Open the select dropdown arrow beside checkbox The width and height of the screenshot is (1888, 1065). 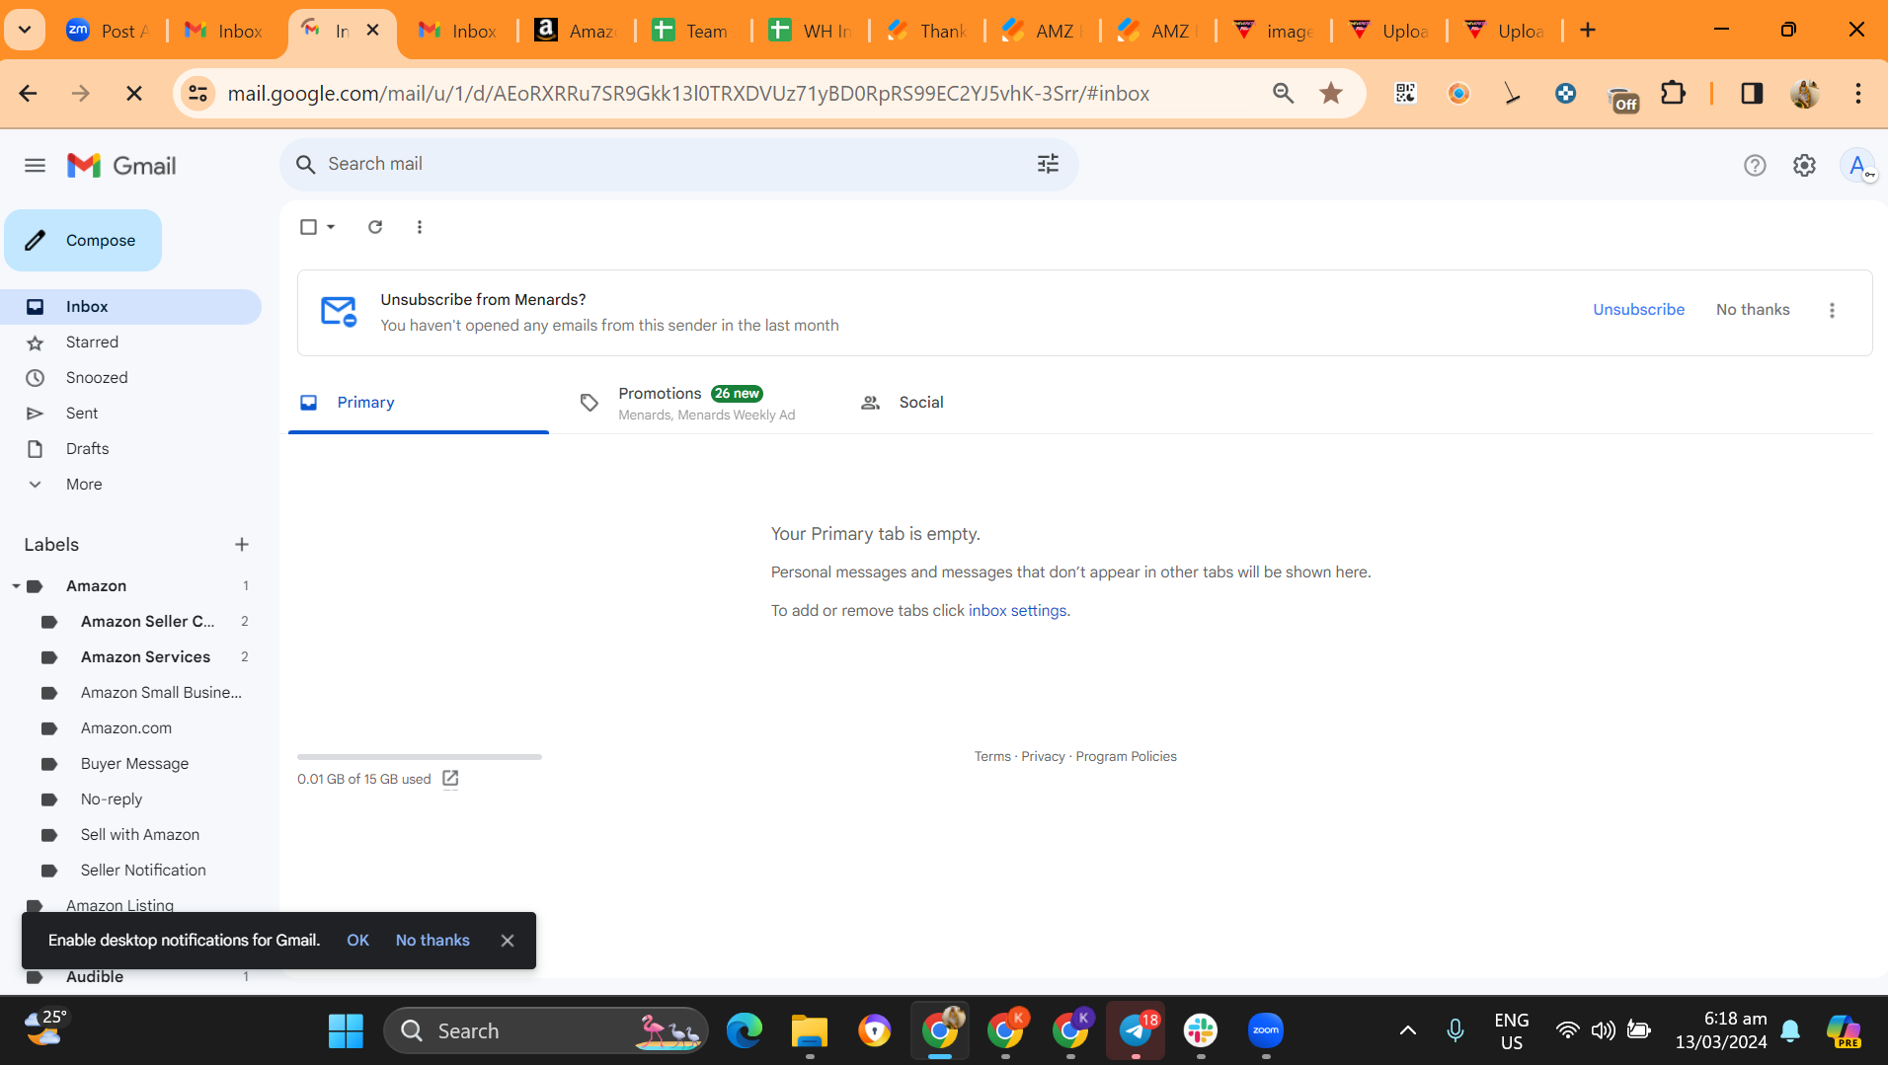click(x=331, y=227)
